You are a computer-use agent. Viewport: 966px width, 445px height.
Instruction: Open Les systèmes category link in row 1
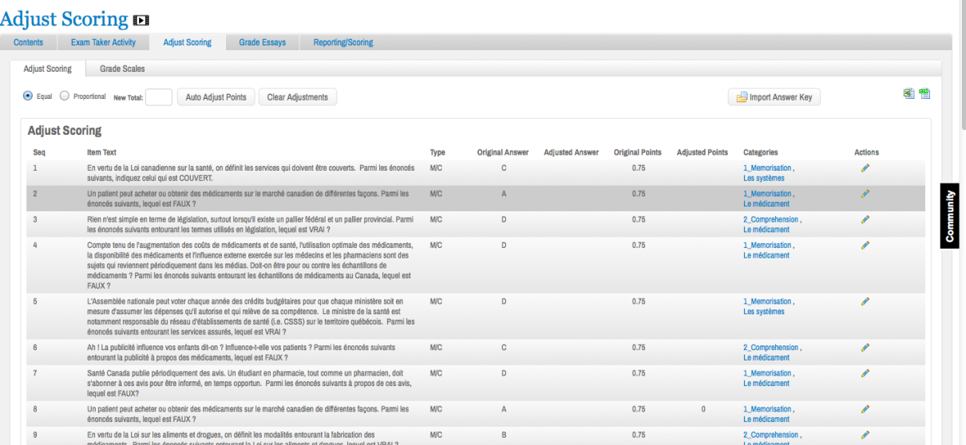coord(763,178)
